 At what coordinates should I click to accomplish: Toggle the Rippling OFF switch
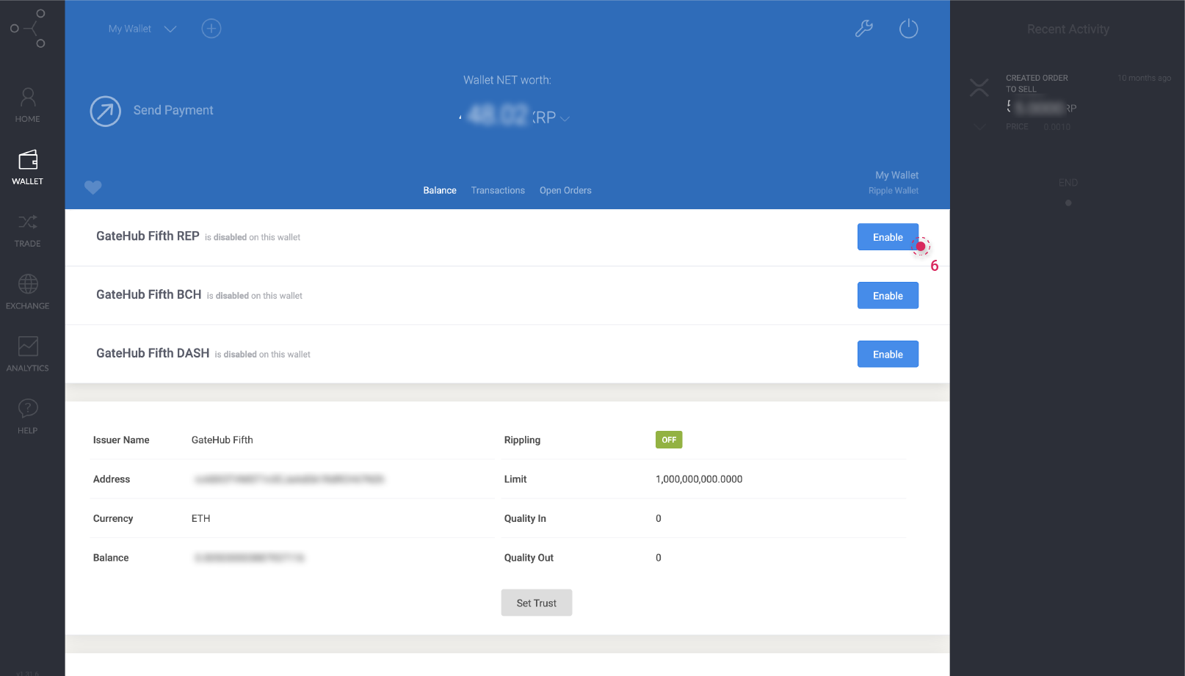(x=669, y=440)
